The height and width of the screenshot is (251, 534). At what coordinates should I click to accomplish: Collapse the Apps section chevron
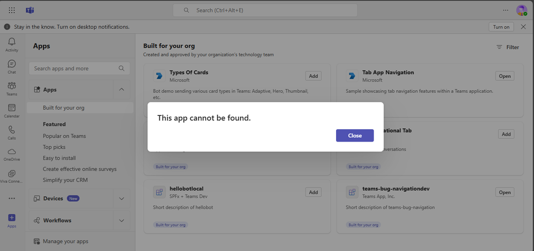pos(121,90)
